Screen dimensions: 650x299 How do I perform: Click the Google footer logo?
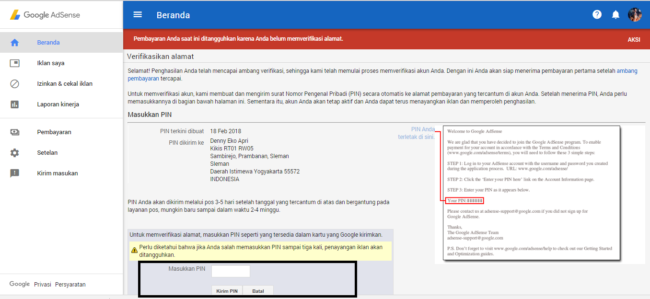pyautogui.click(x=20, y=284)
